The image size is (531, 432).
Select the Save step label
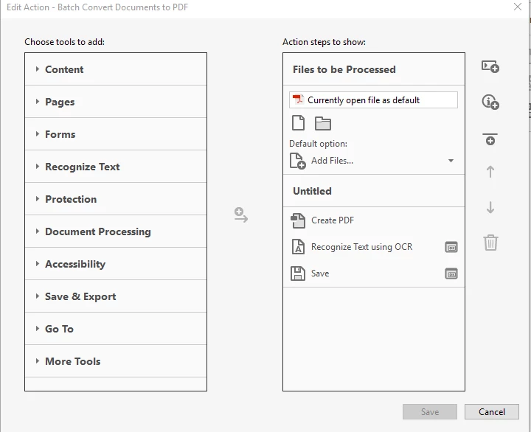tap(320, 274)
